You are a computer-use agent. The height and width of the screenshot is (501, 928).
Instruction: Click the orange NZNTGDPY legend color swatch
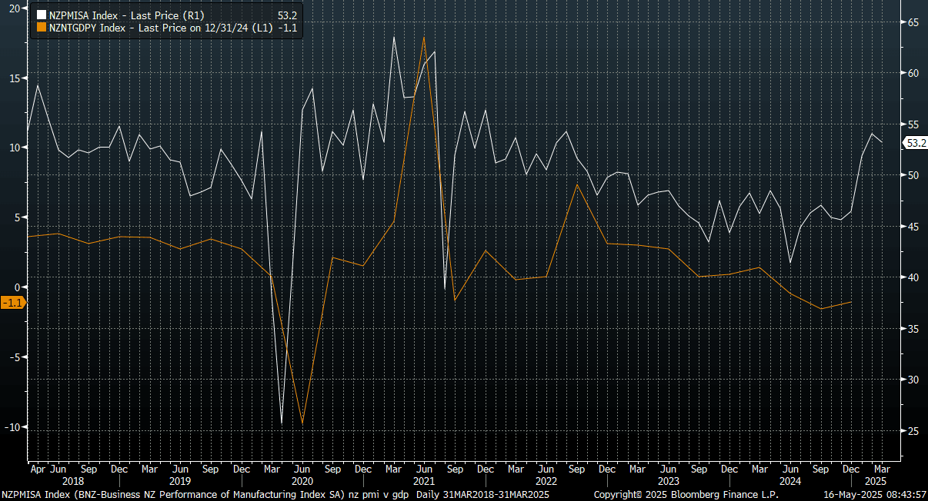(x=42, y=28)
